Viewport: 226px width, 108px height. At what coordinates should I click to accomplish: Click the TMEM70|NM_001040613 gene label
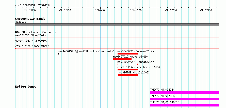(x=165, y=102)
